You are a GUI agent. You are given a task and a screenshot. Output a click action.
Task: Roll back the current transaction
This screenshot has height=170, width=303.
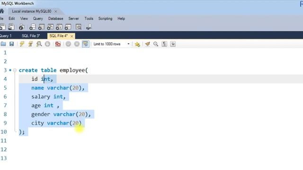pyautogui.click(x=77, y=44)
